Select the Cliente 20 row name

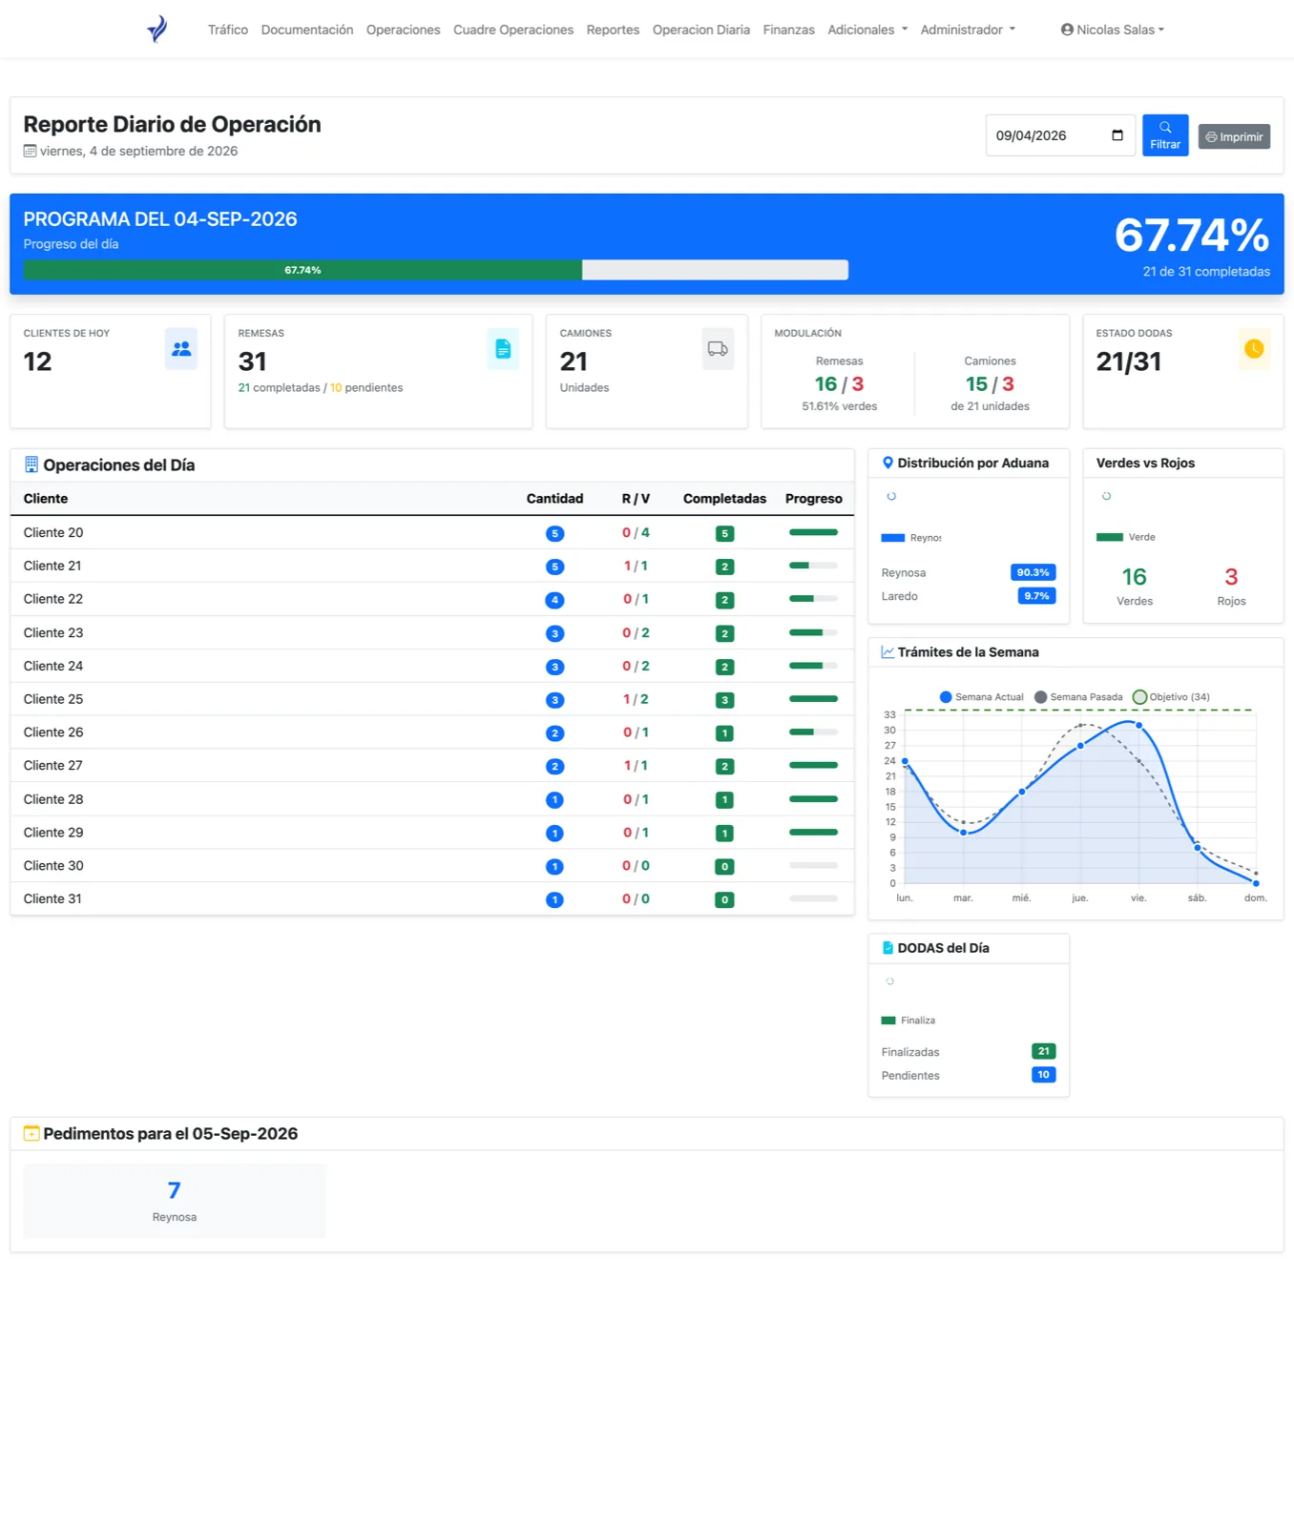coord(53,532)
